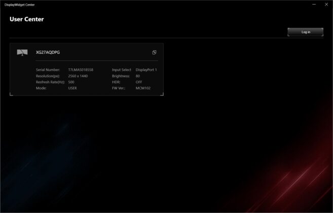Click the Brightness label
The width and height of the screenshot is (333, 213).
(121, 76)
